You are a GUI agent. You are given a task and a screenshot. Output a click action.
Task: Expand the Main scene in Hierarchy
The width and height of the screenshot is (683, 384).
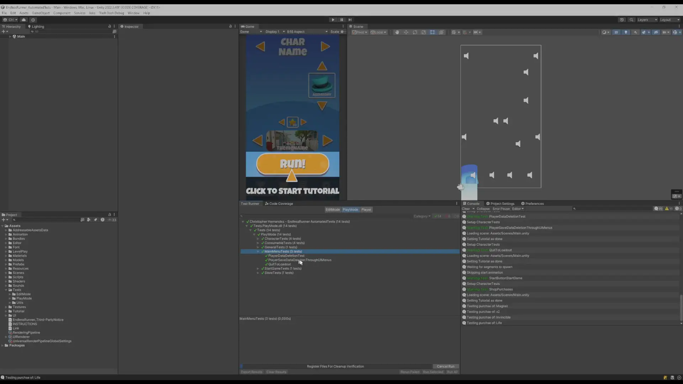pyautogui.click(x=10, y=37)
